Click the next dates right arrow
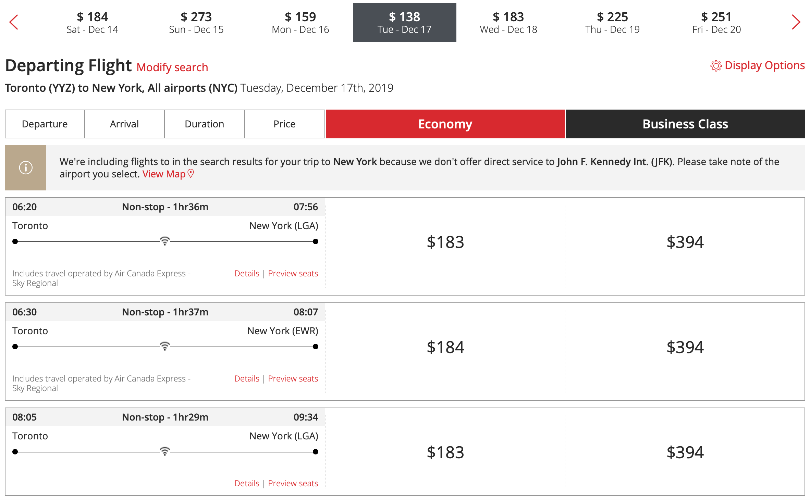Viewport: 810px width, 500px height. pyautogui.click(x=796, y=22)
